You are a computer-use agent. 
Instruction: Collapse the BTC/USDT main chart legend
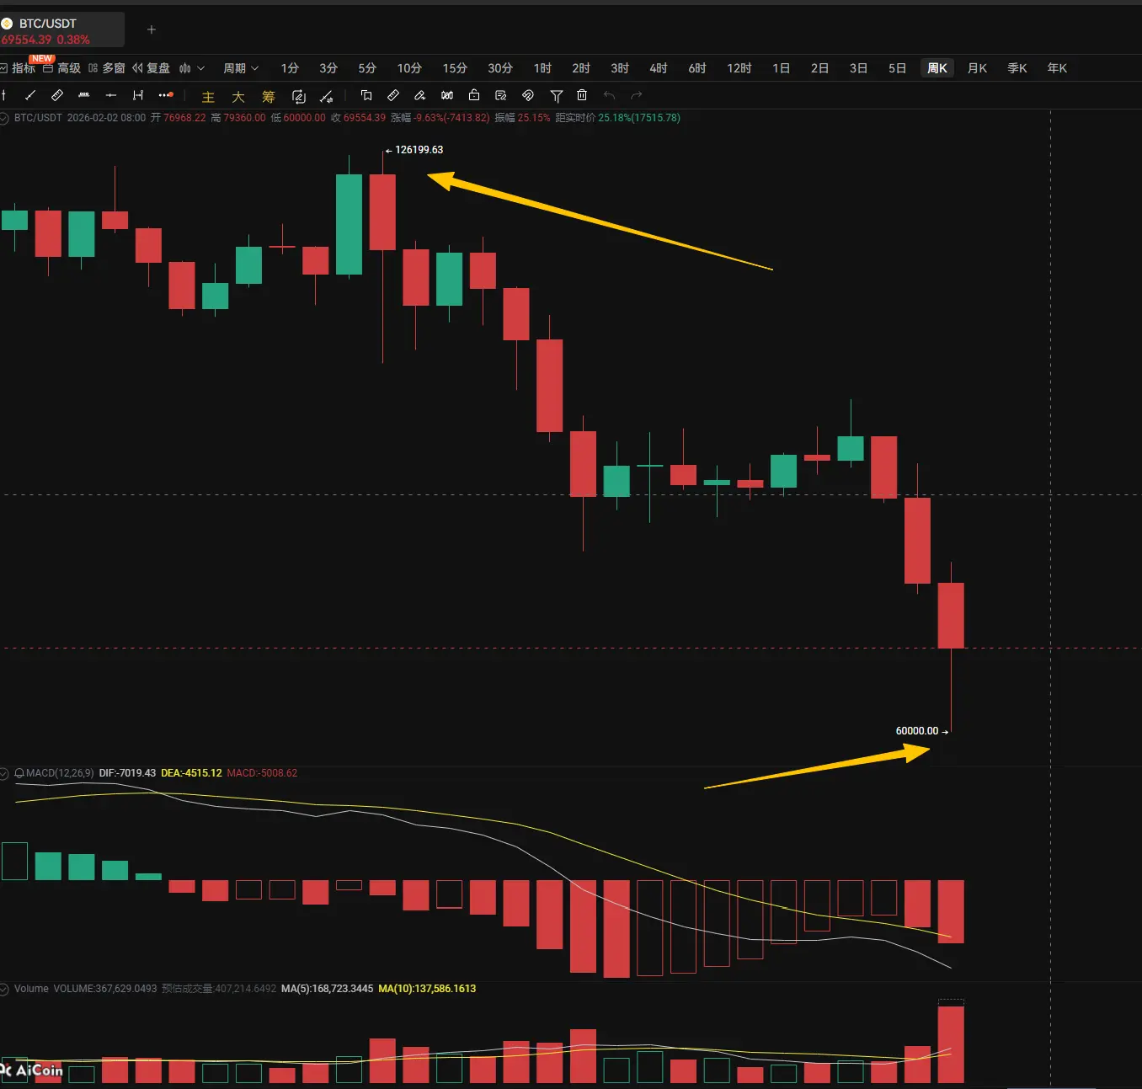4,118
